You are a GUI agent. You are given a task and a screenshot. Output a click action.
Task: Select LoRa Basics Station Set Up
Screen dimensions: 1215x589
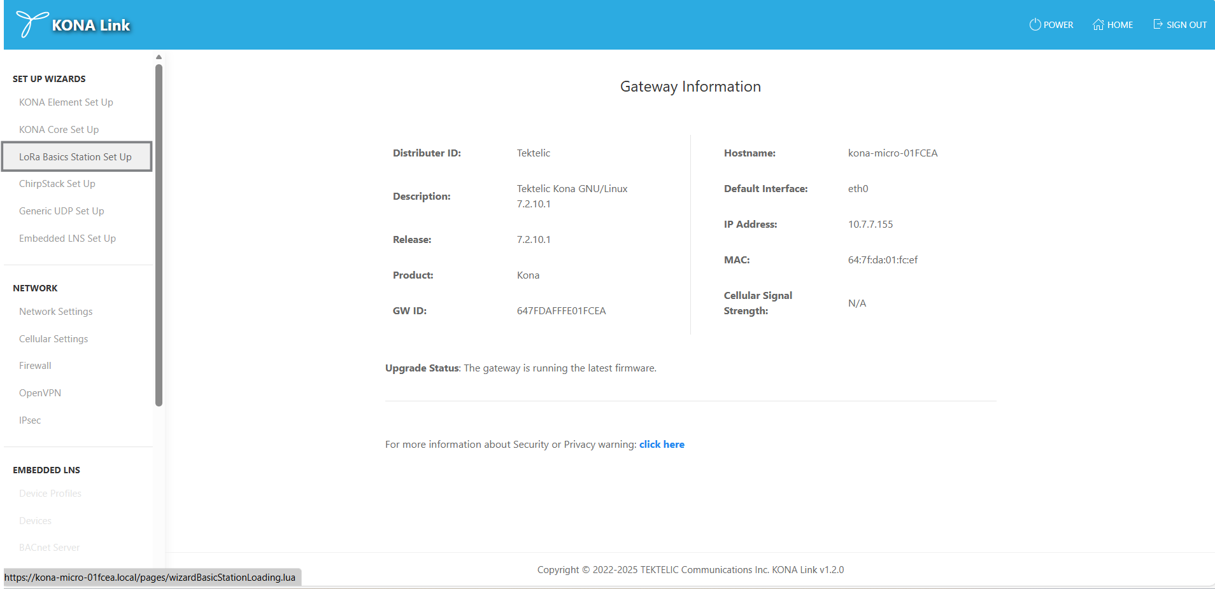75,157
